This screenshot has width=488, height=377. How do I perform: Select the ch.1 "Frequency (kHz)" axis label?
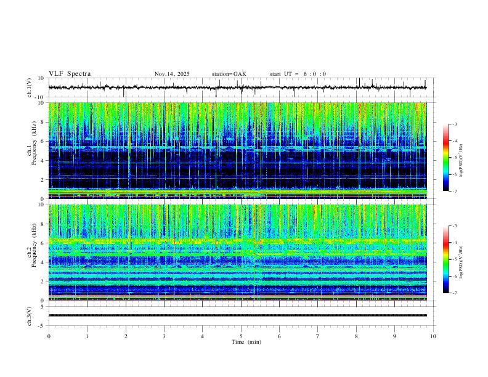[34, 144]
